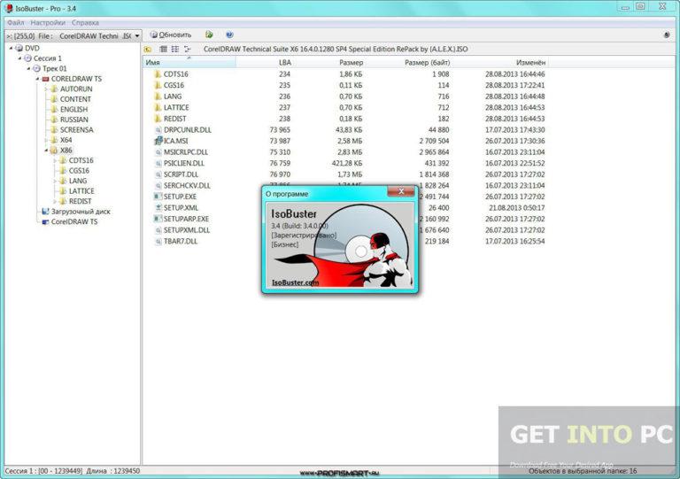This screenshot has height=479, width=680.
Task: Collapse the Сессия 1 node arrow
Action: (19, 58)
